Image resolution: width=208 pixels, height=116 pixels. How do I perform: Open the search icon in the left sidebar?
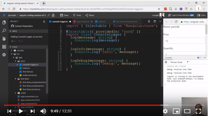tap(4, 30)
